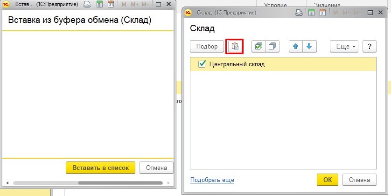Close the Склад window
The height and width of the screenshot is (196, 391).
point(381,13)
